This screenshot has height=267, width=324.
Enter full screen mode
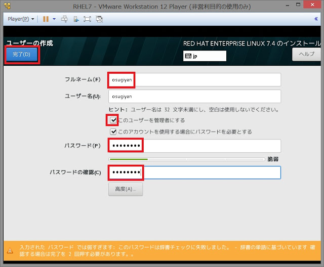point(87,19)
